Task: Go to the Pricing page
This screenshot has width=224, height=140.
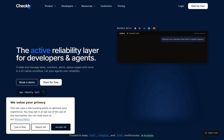Action: pyautogui.click(x=121, y=6)
